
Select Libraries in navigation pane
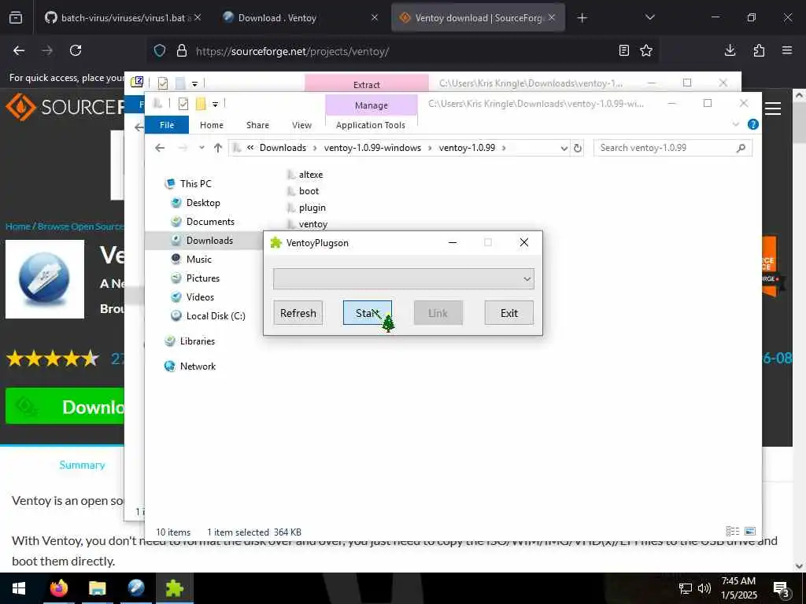click(x=198, y=341)
